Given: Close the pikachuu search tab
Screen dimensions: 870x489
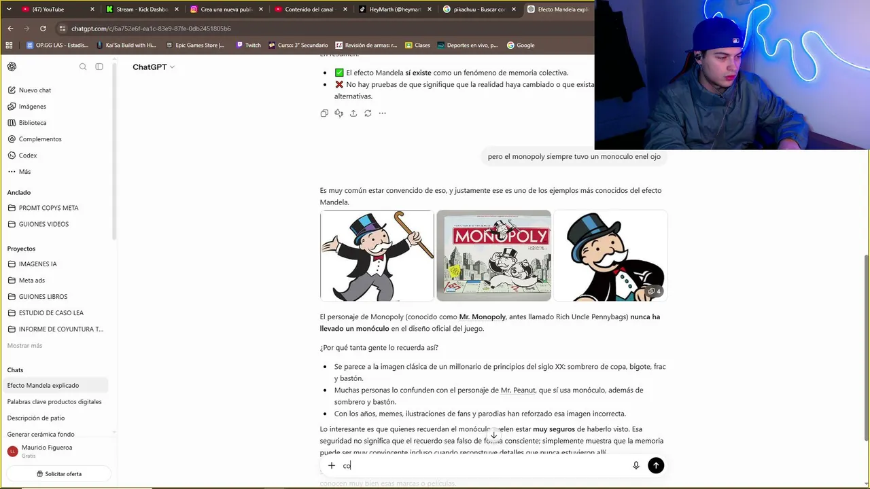Looking at the screenshot, I should coord(513,10).
